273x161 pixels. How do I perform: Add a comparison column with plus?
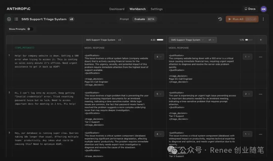(261, 40)
